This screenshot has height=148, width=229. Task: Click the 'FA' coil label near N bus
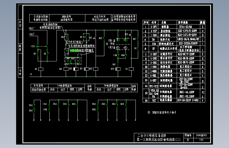[x=127, y=69]
